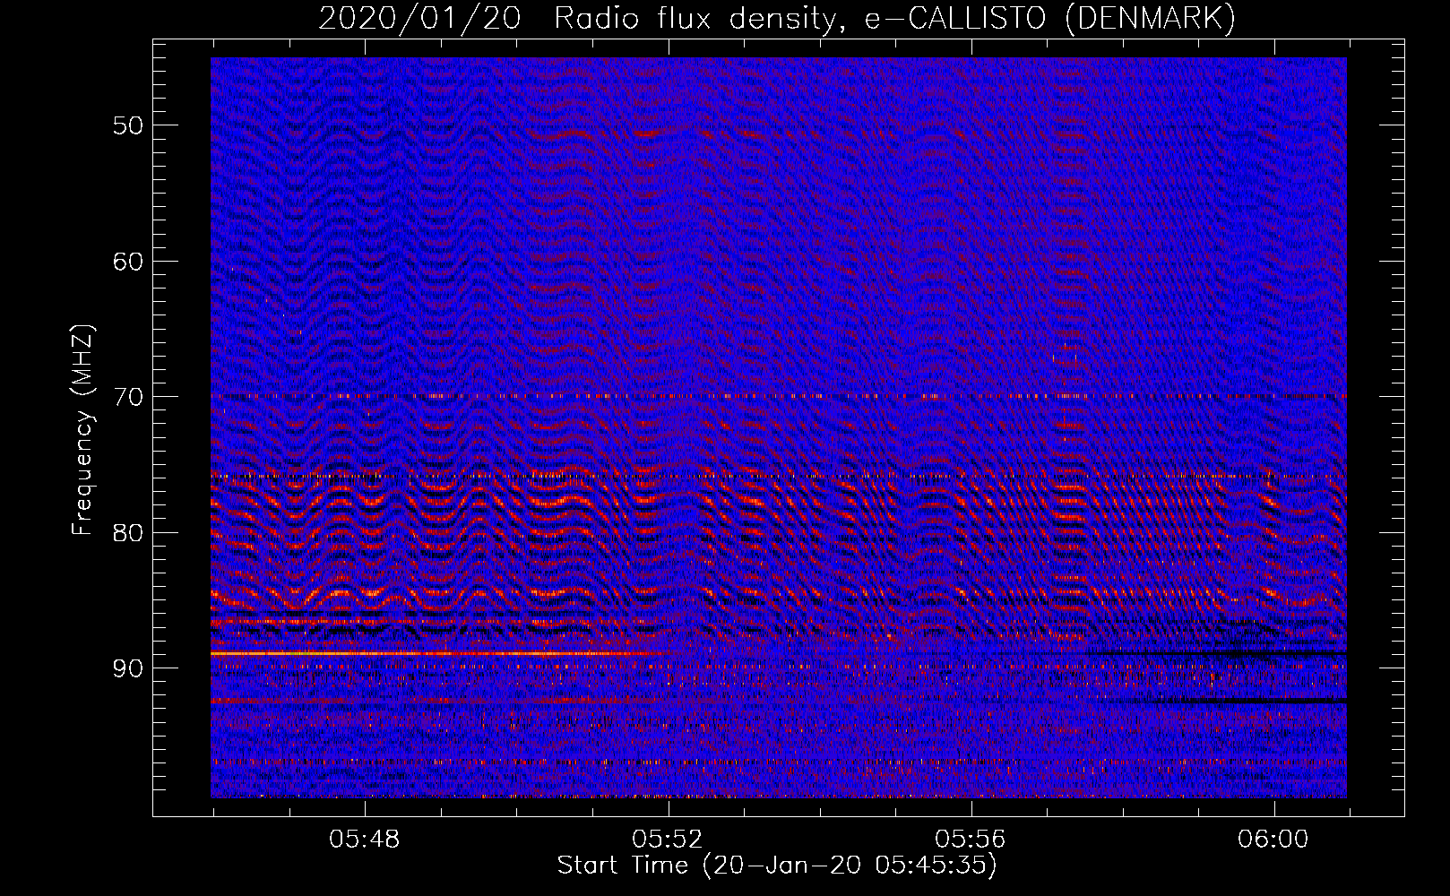The height and width of the screenshot is (896, 1450).
Task: Click the dotted interference line at 70 MHz
Action: [x=779, y=395]
